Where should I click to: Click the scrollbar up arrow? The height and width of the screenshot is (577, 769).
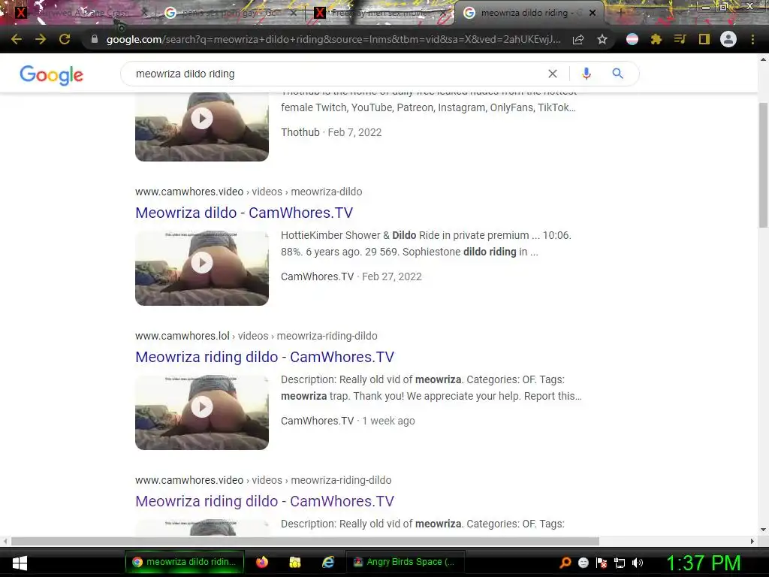tap(763, 59)
